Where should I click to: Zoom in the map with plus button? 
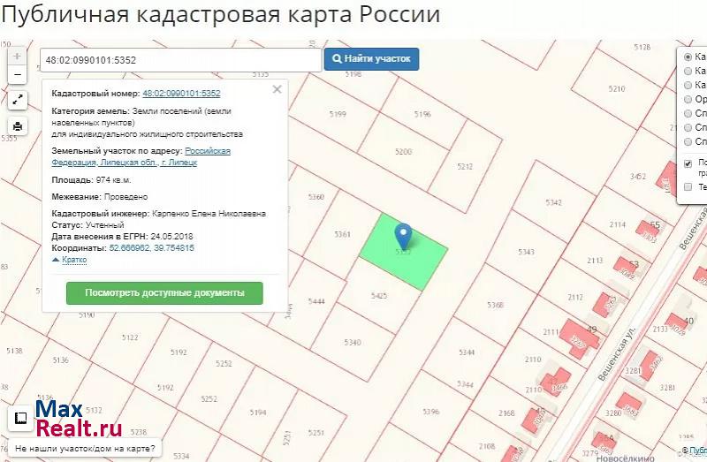click(x=17, y=56)
